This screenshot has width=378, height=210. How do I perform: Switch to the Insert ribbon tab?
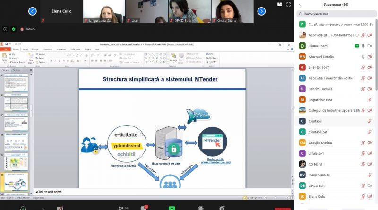click(26, 50)
